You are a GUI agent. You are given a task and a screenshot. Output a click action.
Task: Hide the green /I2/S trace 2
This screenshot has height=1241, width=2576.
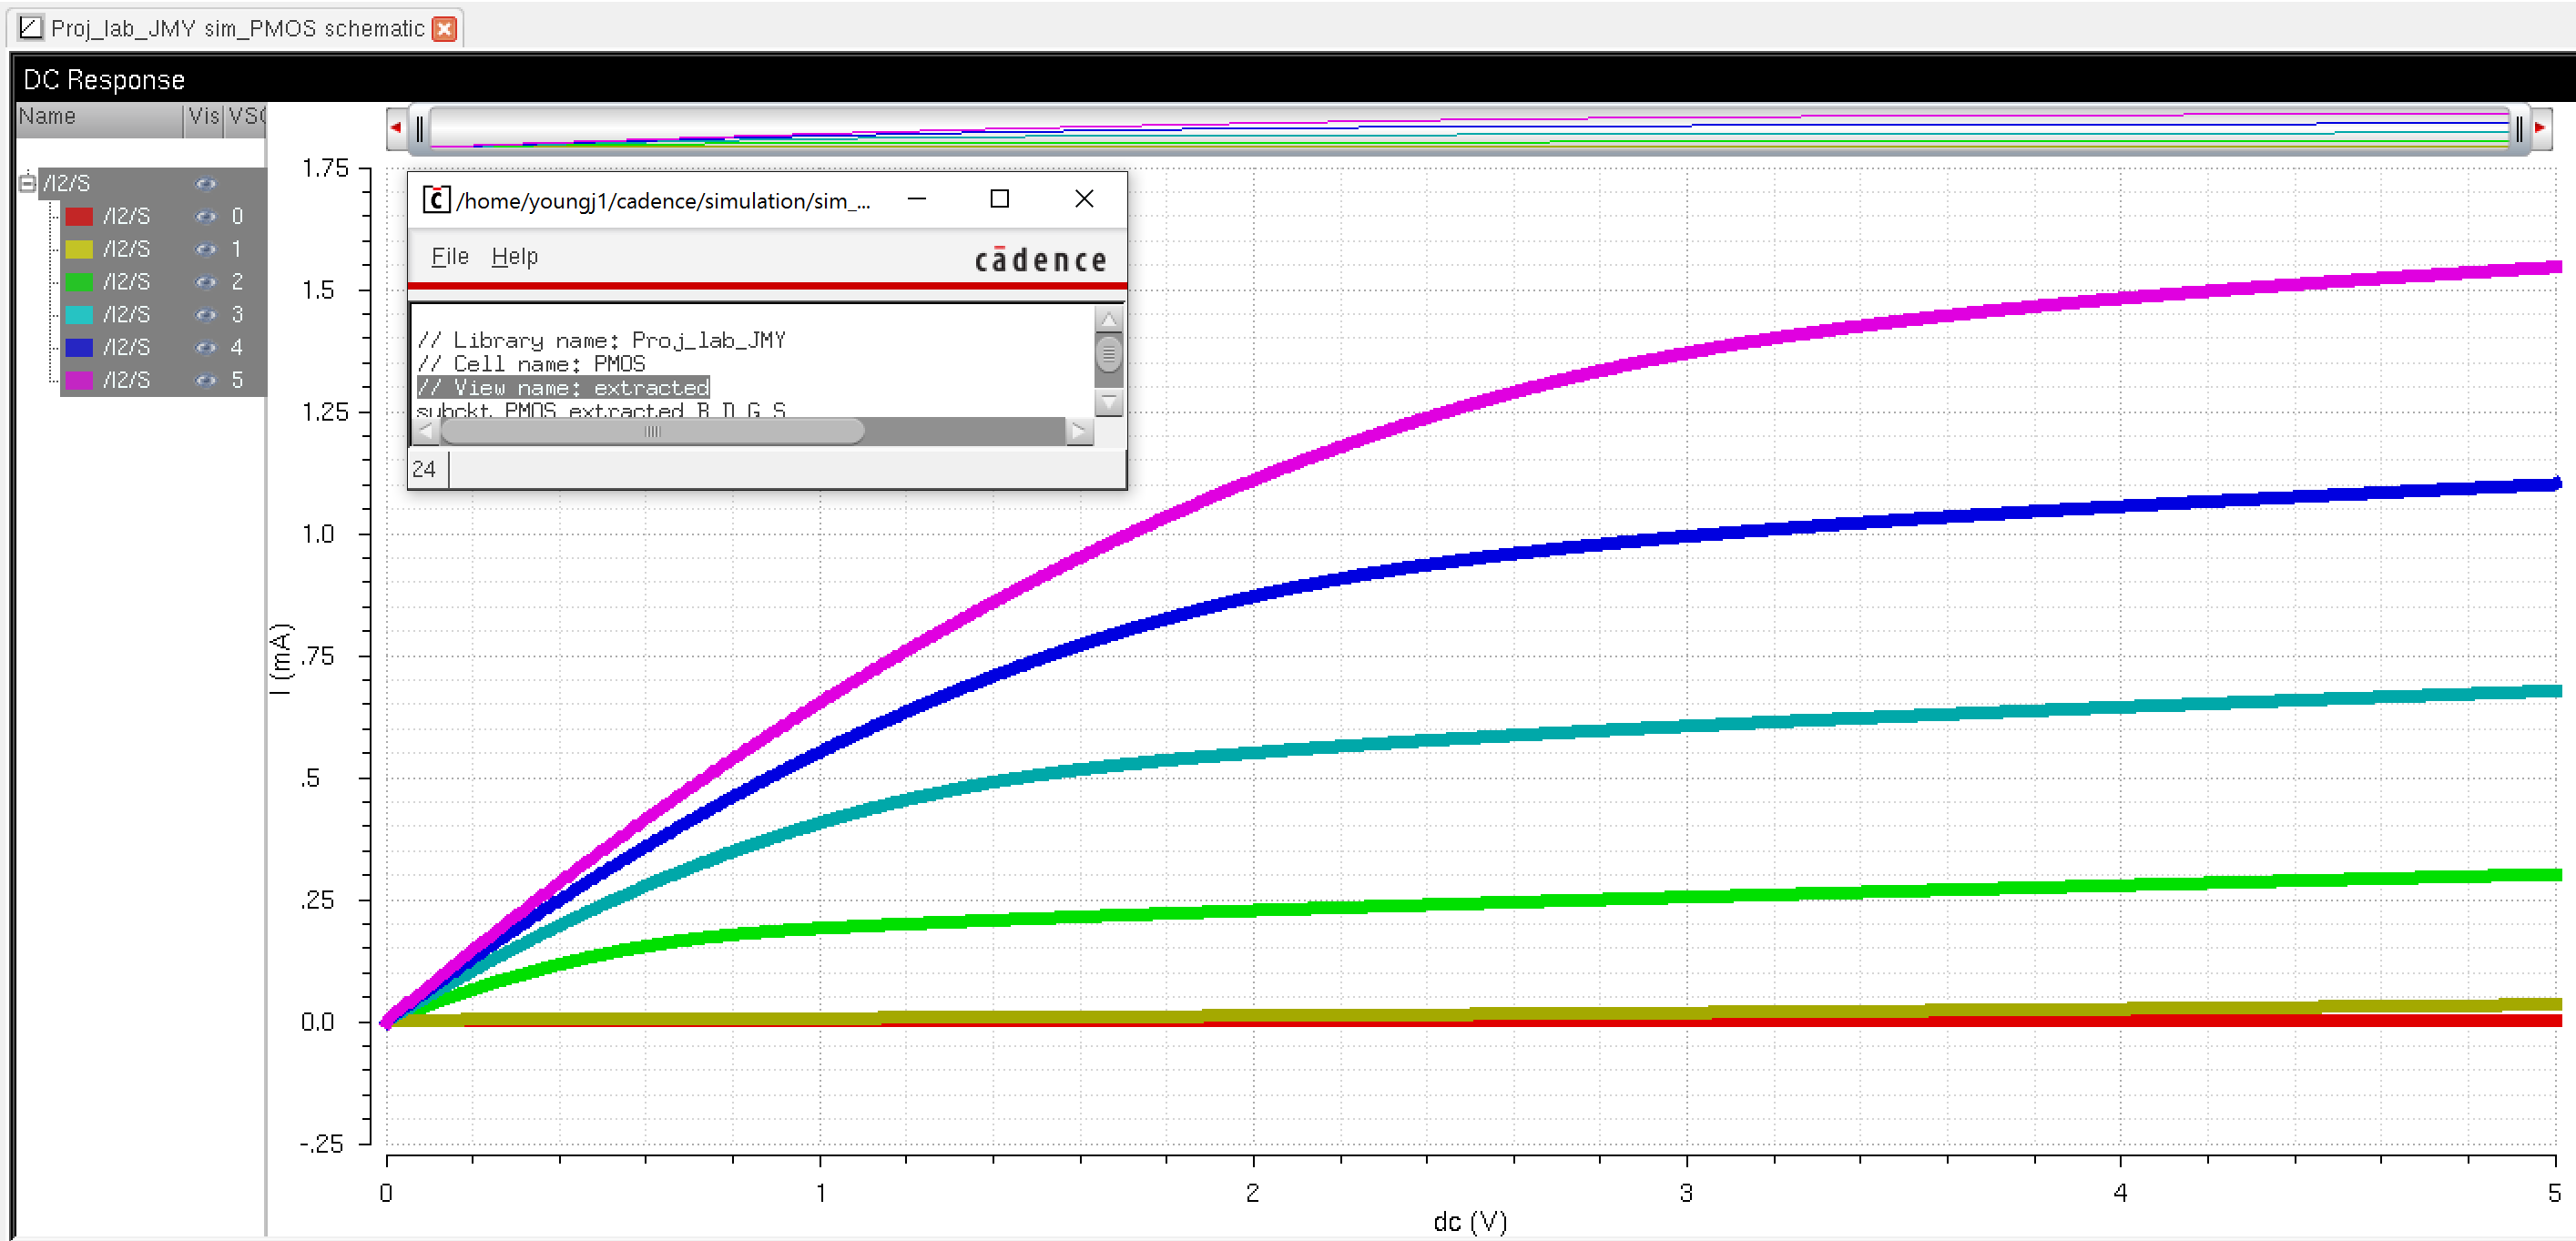click(205, 282)
